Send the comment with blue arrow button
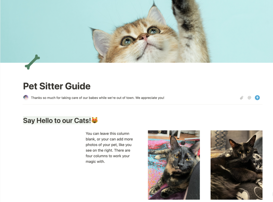Viewport: 273px width, 202px height. click(x=257, y=98)
